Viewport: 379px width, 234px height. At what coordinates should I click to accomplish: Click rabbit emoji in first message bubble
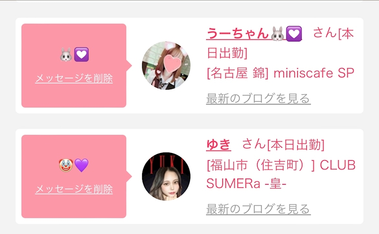[x=66, y=54]
